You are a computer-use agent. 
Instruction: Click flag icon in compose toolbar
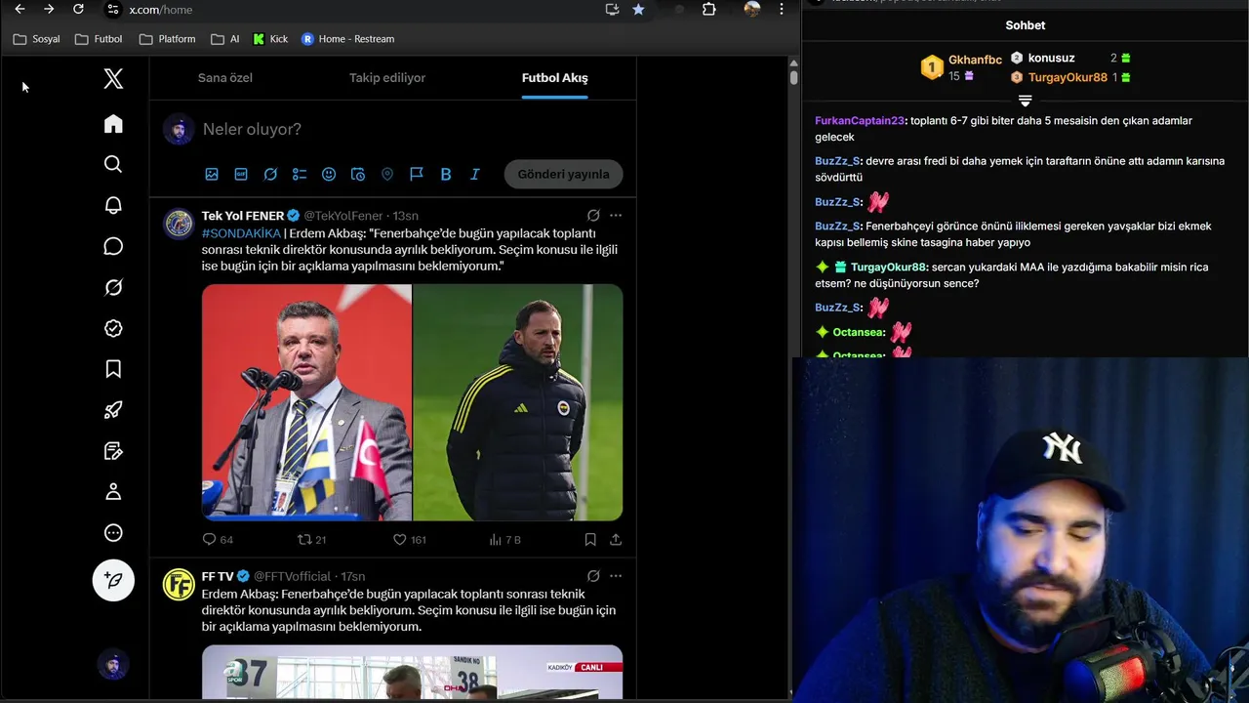tap(417, 174)
